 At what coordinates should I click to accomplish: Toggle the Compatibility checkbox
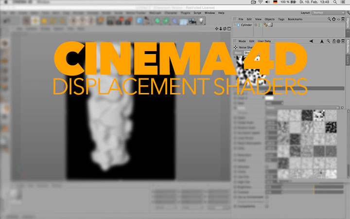(267, 206)
